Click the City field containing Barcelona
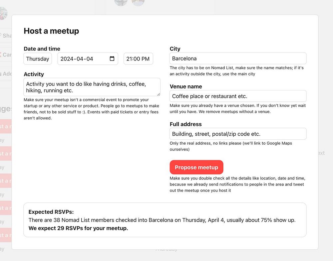Viewport: 333px width, 261px height. click(238, 59)
